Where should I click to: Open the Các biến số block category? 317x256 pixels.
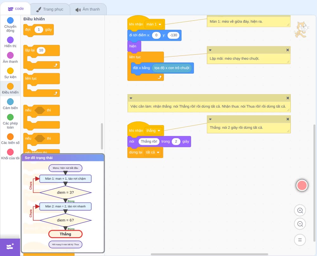(10, 139)
